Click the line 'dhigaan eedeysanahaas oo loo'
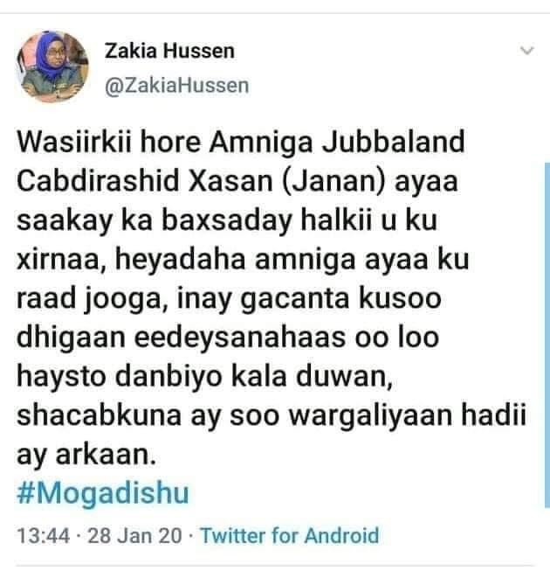The image size is (550, 571). pyautogui.click(x=228, y=338)
